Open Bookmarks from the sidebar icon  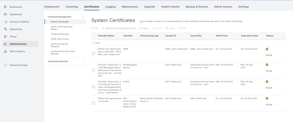pyautogui.click(x=6, y=7)
